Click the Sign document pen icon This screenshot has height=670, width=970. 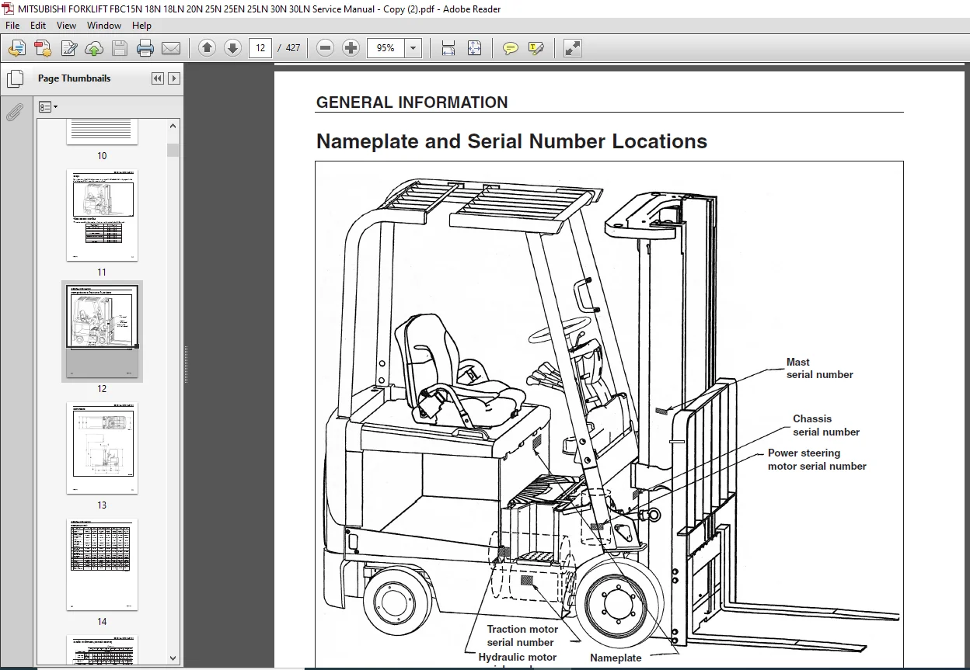68,48
